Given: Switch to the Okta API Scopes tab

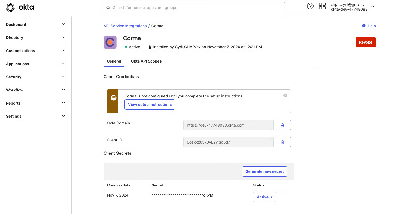Looking at the screenshot, I should tap(146, 61).
